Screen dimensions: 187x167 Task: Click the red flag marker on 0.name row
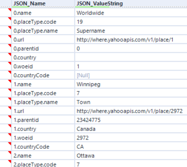click(10, 10)
